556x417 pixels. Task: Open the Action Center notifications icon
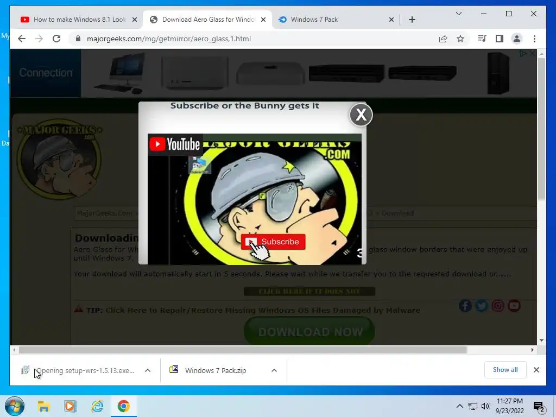pyautogui.click(x=539, y=407)
